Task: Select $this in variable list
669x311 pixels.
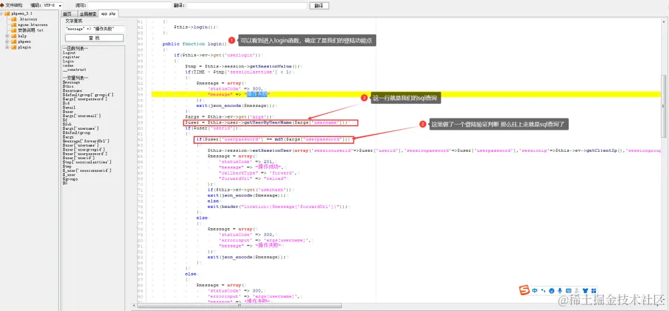Action: tap(68, 86)
